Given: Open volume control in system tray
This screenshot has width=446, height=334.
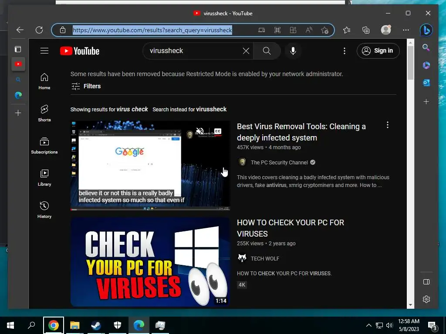Looking at the screenshot, I should [389, 325].
